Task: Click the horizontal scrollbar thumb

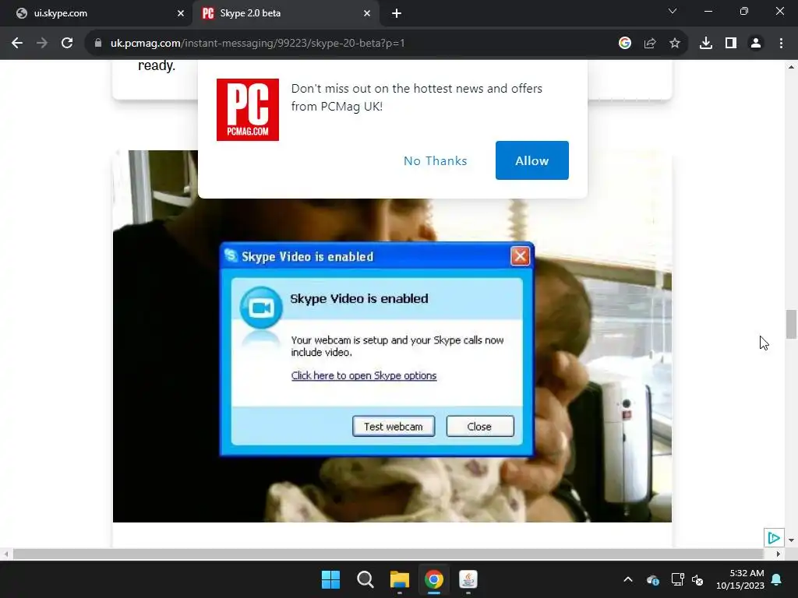Action: coord(388,554)
